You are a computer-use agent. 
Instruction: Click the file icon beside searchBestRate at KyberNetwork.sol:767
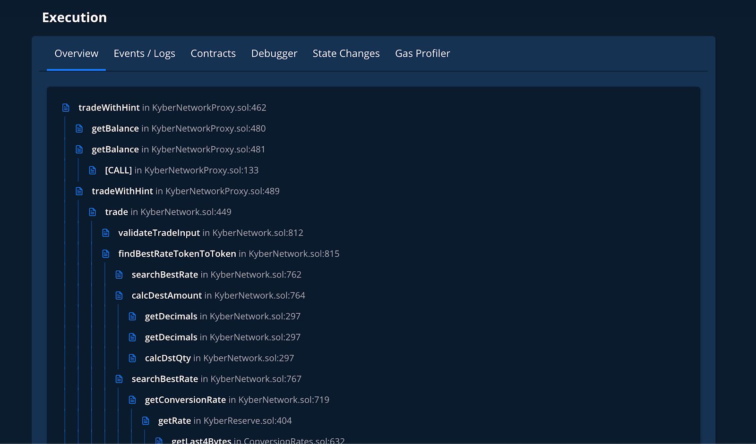tap(119, 379)
